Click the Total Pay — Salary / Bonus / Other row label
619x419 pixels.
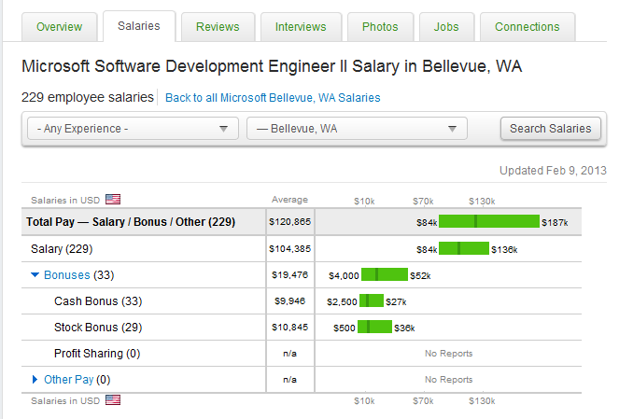click(x=131, y=222)
